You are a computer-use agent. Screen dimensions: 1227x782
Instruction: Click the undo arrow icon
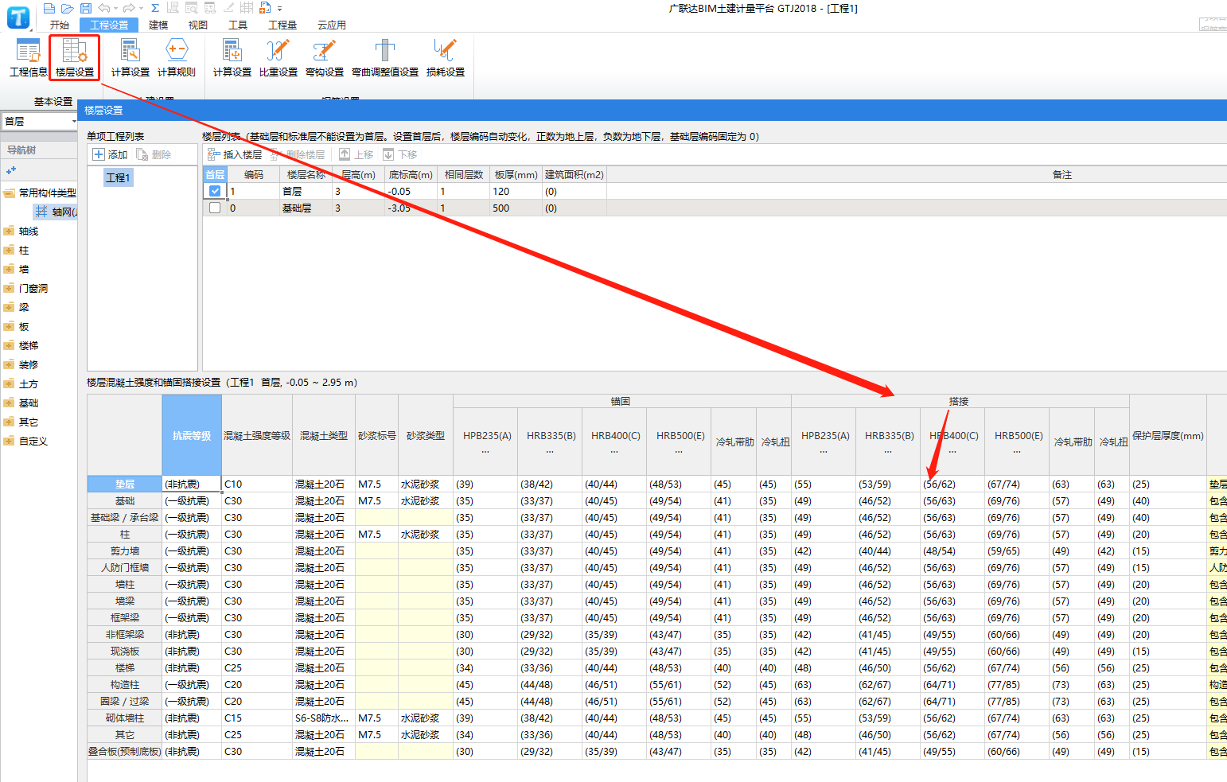click(103, 8)
